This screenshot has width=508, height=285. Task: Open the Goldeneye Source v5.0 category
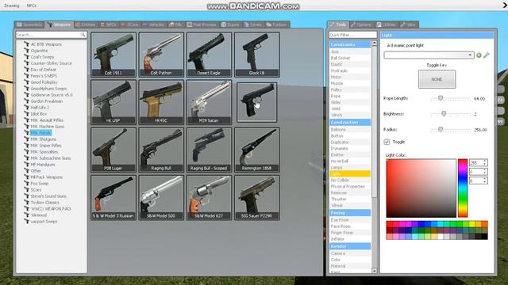[52, 95]
